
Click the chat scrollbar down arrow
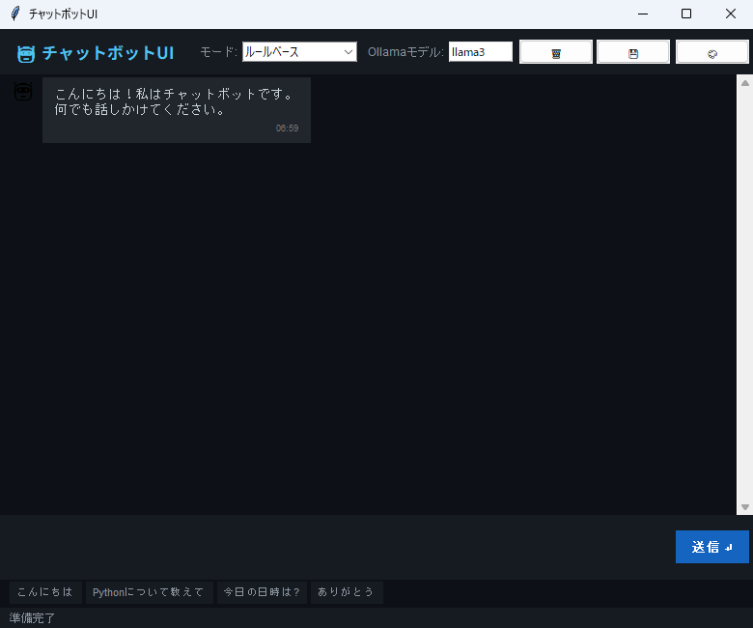click(x=745, y=507)
